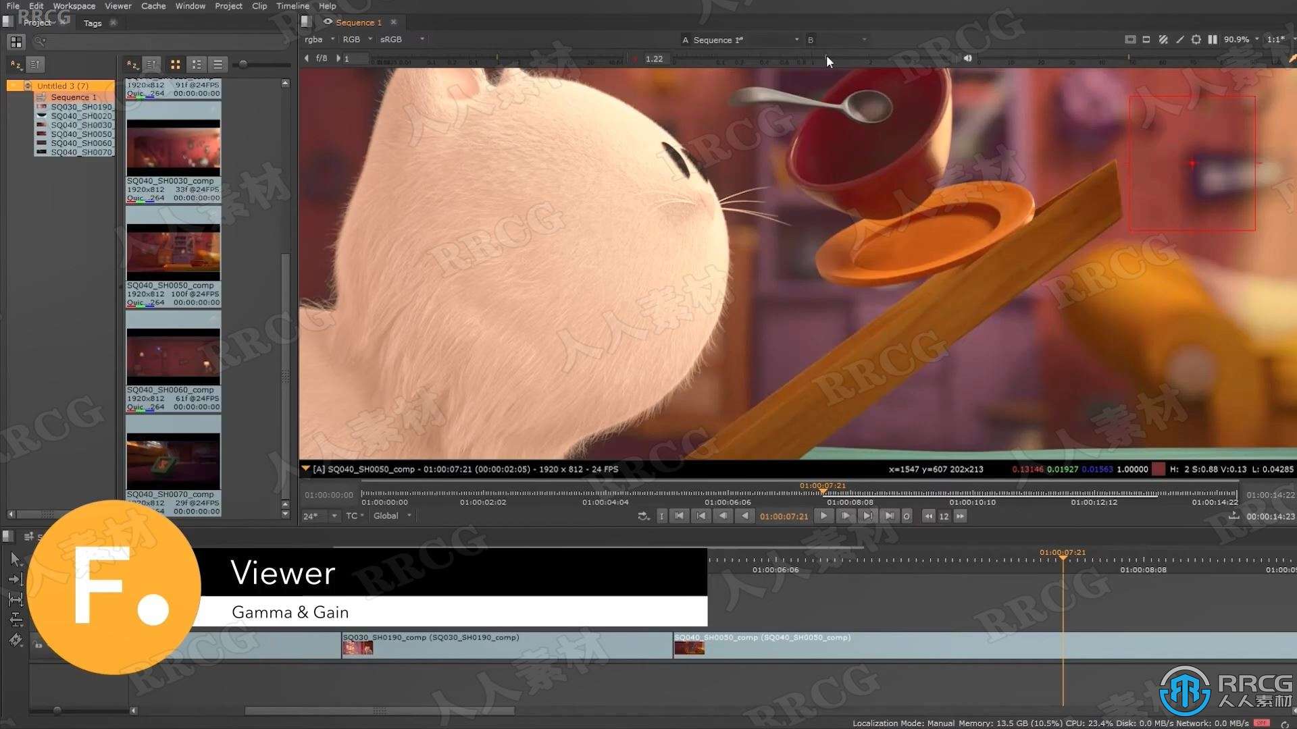Viewport: 1297px width, 729px height.
Task: Open the A-Z sort dropdown in the project tree
Action: point(16,65)
